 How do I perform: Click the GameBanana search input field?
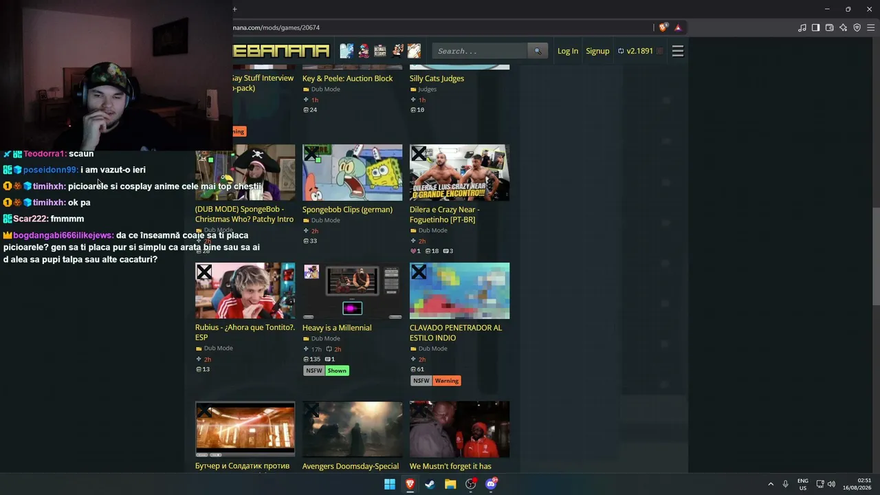coord(481,51)
